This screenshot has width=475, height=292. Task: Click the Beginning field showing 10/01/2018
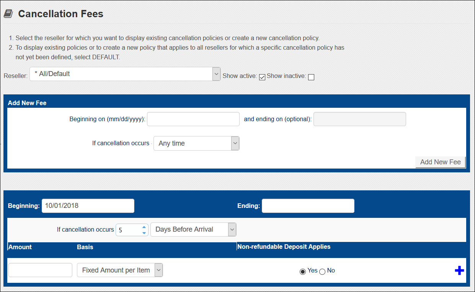click(88, 206)
